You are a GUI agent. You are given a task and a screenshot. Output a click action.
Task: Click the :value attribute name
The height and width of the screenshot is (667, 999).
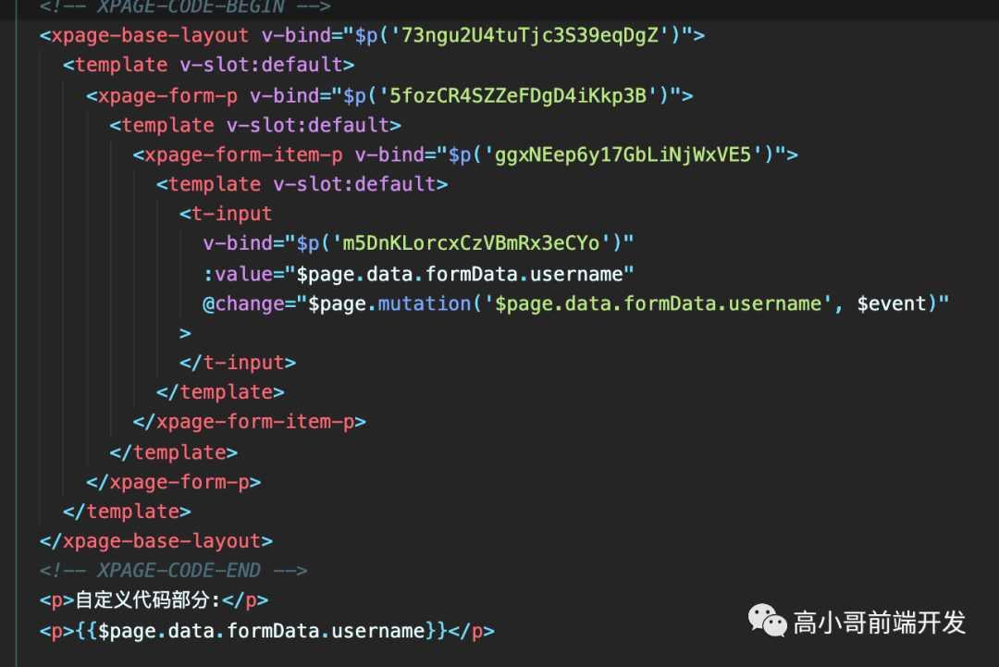(238, 274)
